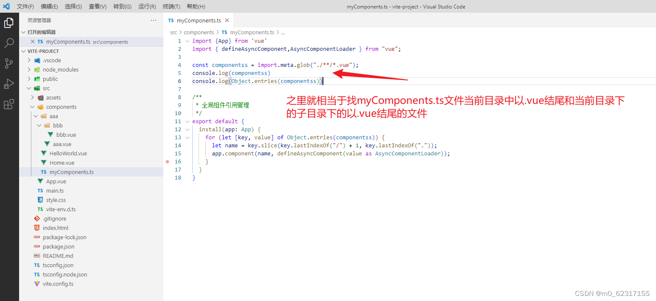
Task: Open 转到(G) menu
Action: (x=122, y=7)
